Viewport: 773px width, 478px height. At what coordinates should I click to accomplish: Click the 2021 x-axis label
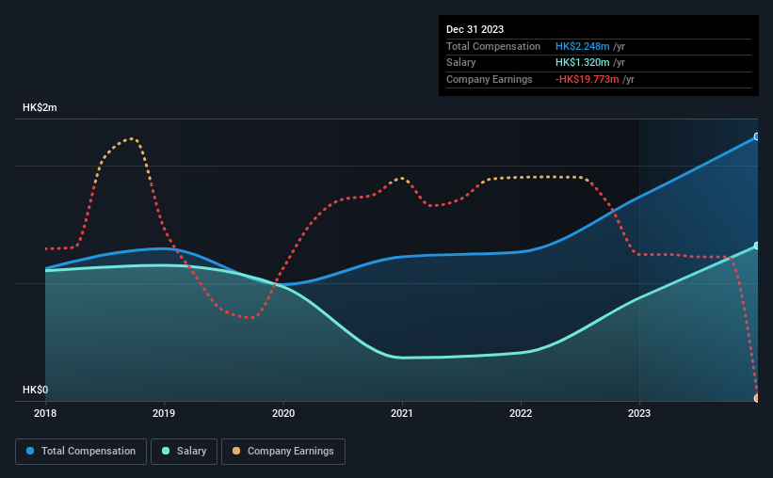pyautogui.click(x=402, y=413)
